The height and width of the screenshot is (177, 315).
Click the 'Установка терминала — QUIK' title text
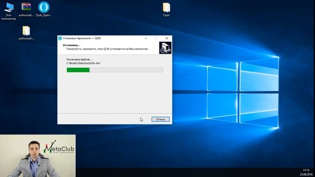coord(82,38)
